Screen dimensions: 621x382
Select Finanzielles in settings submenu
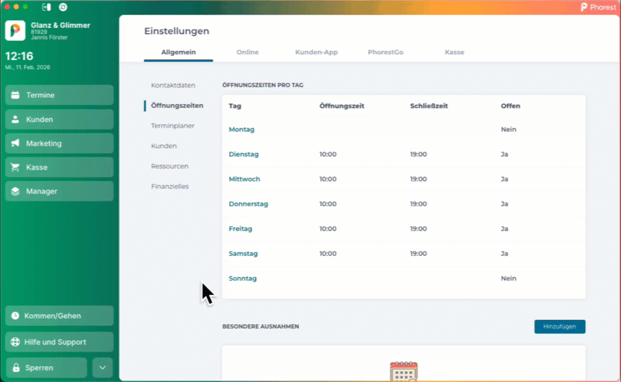pos(170,186)
